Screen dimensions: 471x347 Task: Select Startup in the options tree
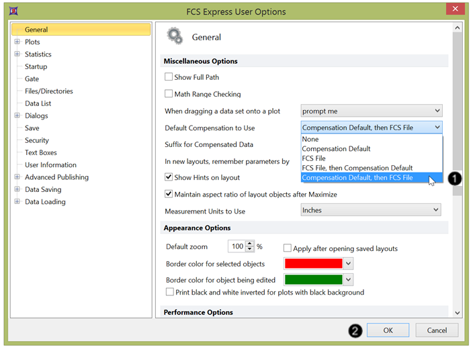[36, 66]
